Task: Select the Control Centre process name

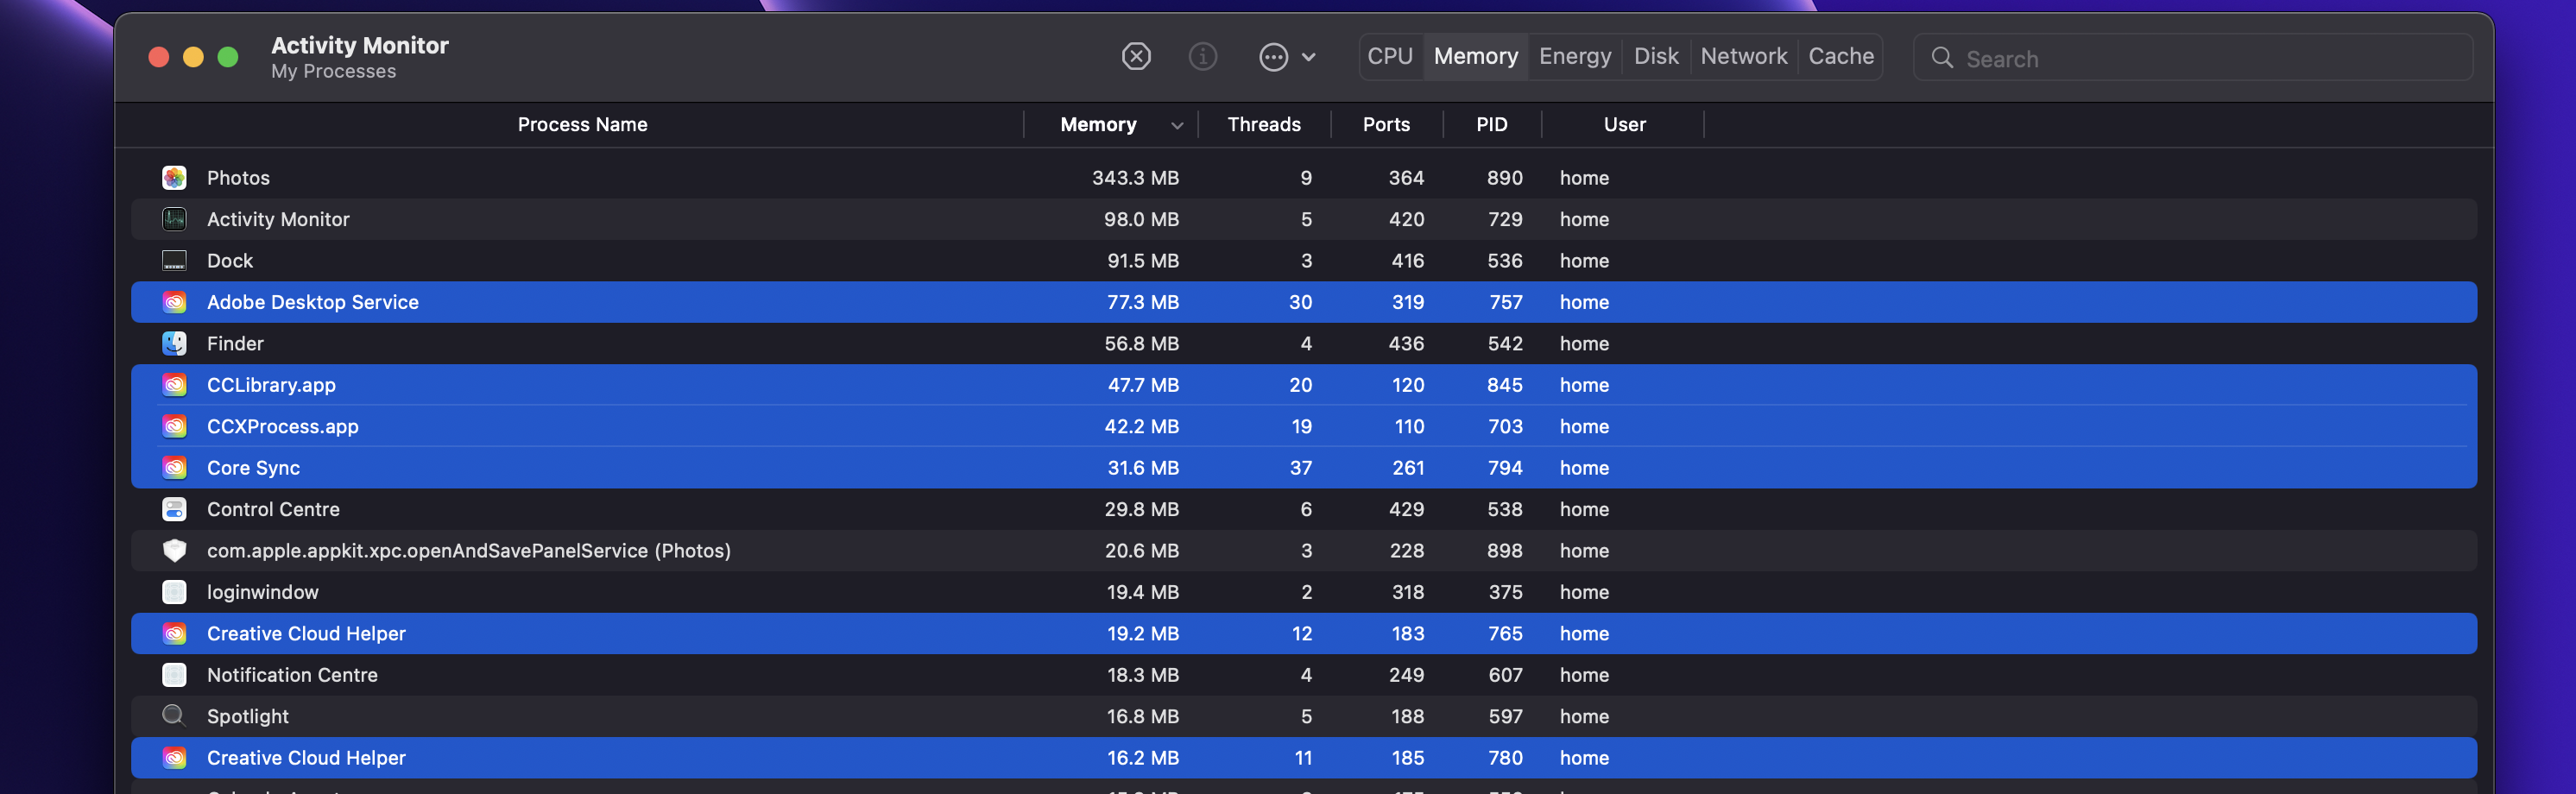Action: point(273,510)
